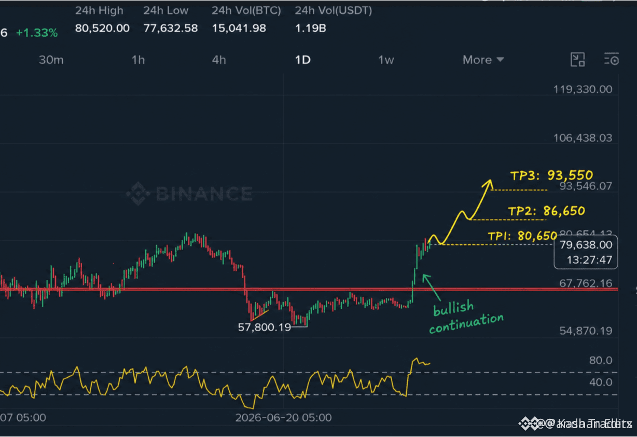
Task: Click the +1.33% price change
Action: click(x=37, y=33)
